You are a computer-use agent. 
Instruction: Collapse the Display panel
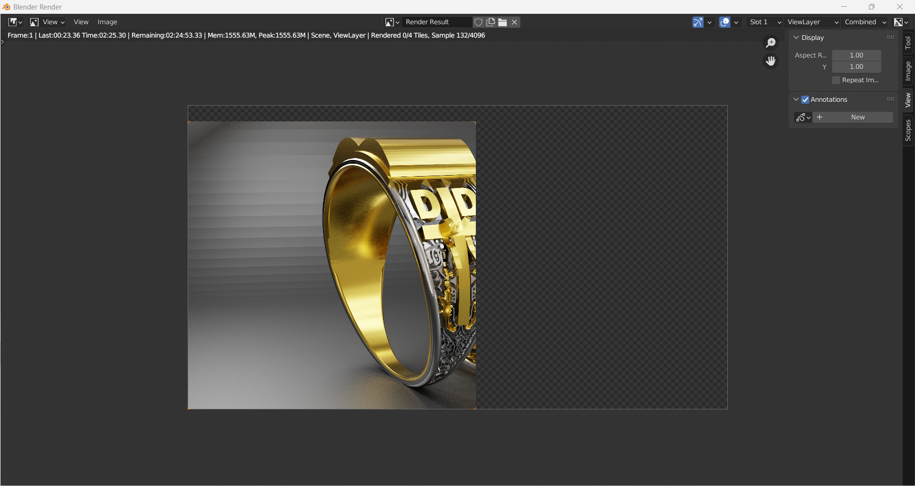(x=796, y=38)
